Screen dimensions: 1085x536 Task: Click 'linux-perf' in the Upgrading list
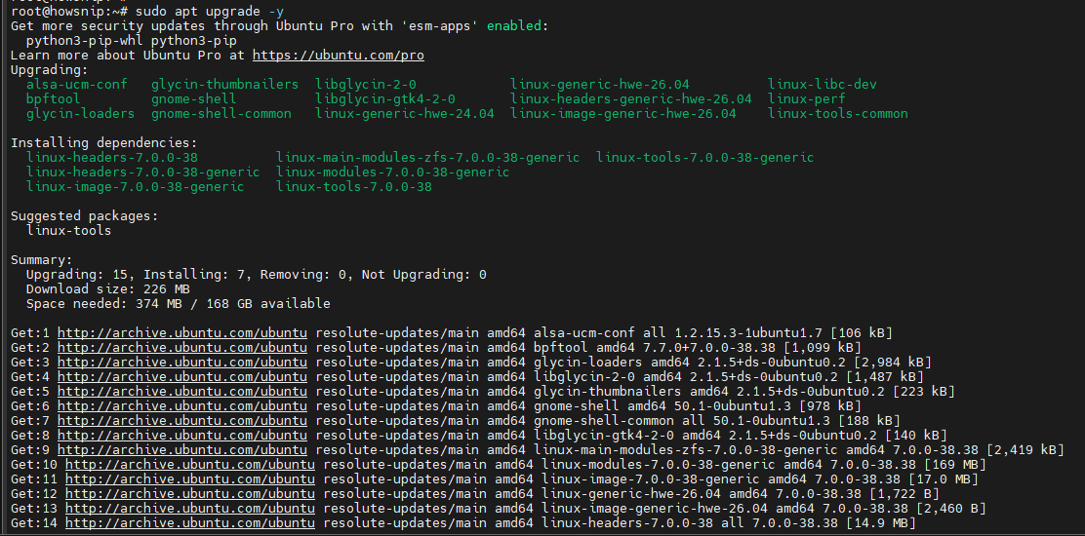pyautogui.click(x=807, y=98)
